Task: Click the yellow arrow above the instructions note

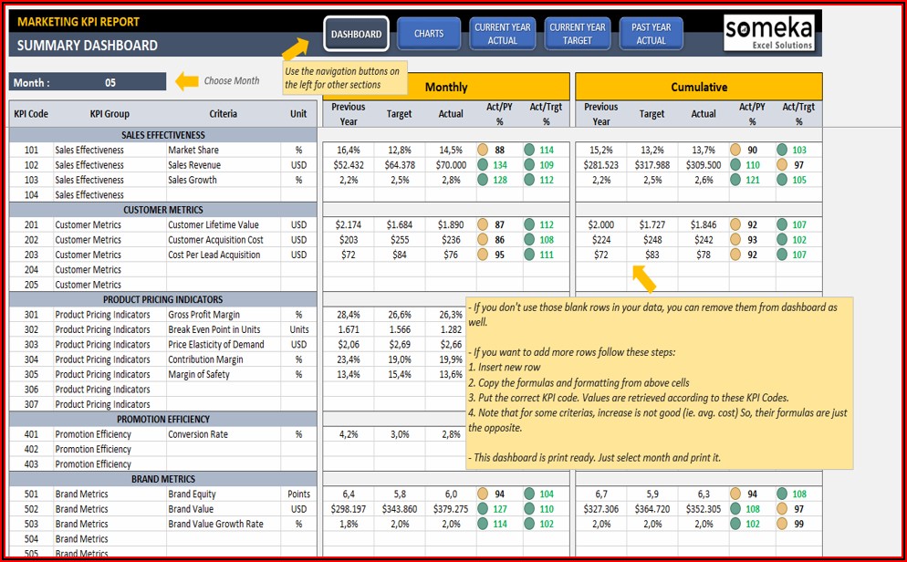Action: click(644, 279)
